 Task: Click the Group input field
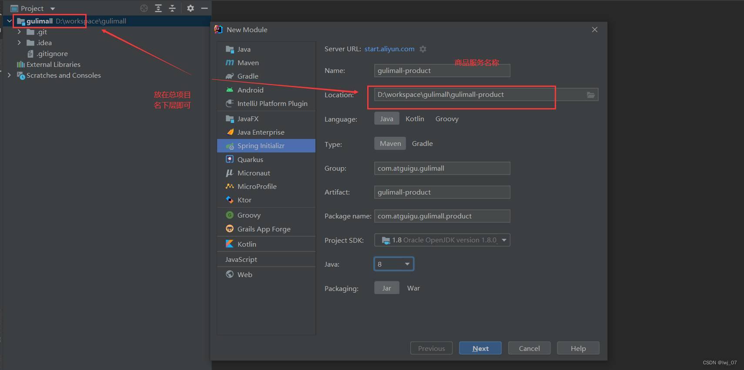tap(442, 168)
